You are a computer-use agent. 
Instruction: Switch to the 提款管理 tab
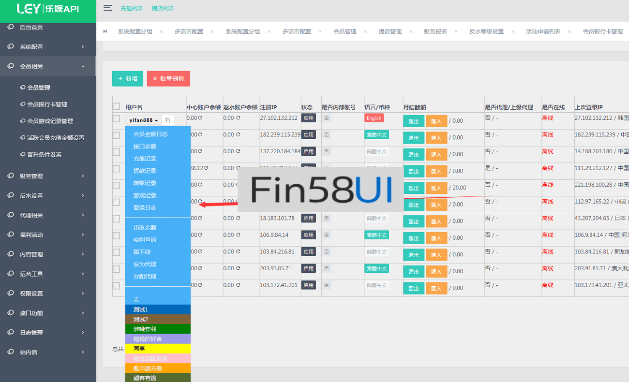pos(390,31)
